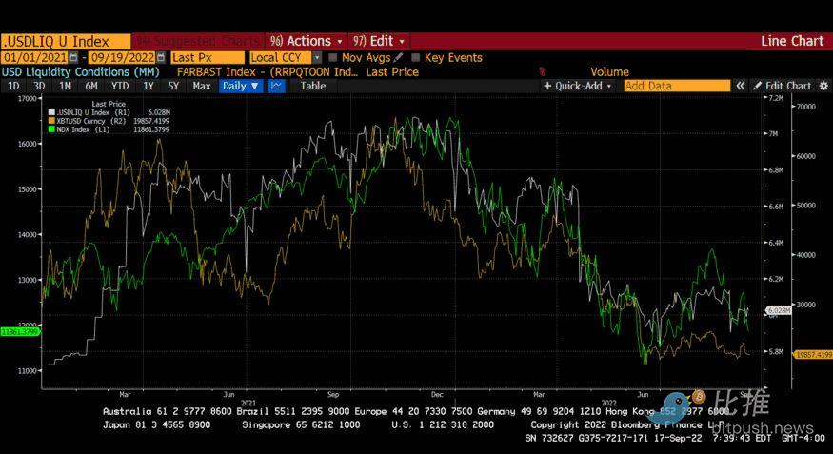Click the green NDX Index legend swatch
This screenshot has height=454, width=833.
click(x=50, y=128)
